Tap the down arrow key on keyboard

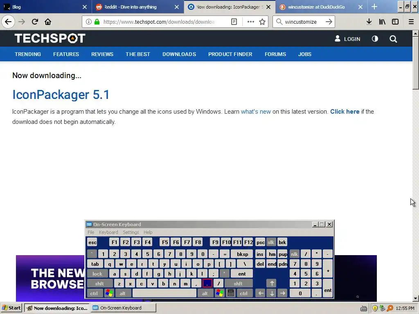272,293
